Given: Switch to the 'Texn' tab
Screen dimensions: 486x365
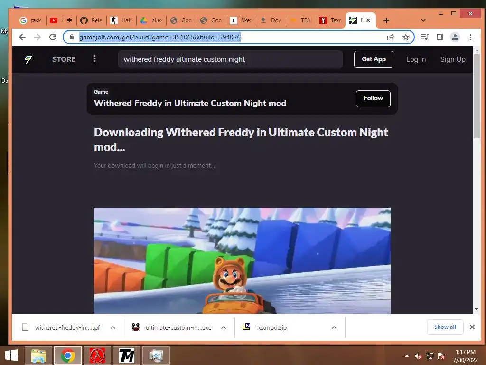Looking at the screenshot, I should (x=331, y=20).
